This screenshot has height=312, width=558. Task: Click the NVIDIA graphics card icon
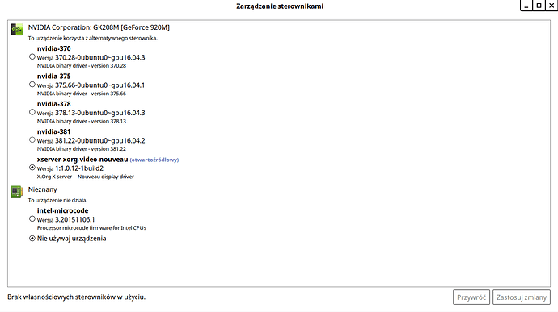click(16, 30)
